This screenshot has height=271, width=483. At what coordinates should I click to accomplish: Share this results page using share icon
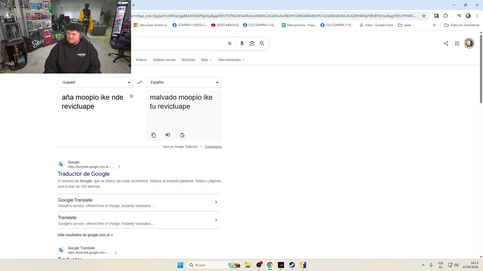tap(446, 43)
